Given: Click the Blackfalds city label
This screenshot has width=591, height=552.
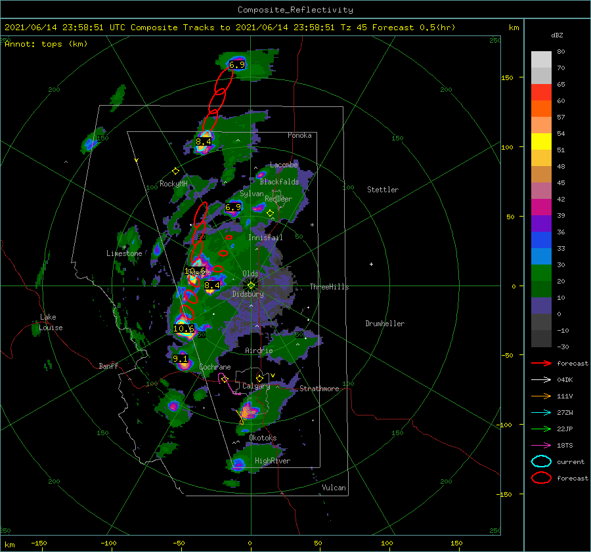Looking at the screenshot, I should coord(279,182).
